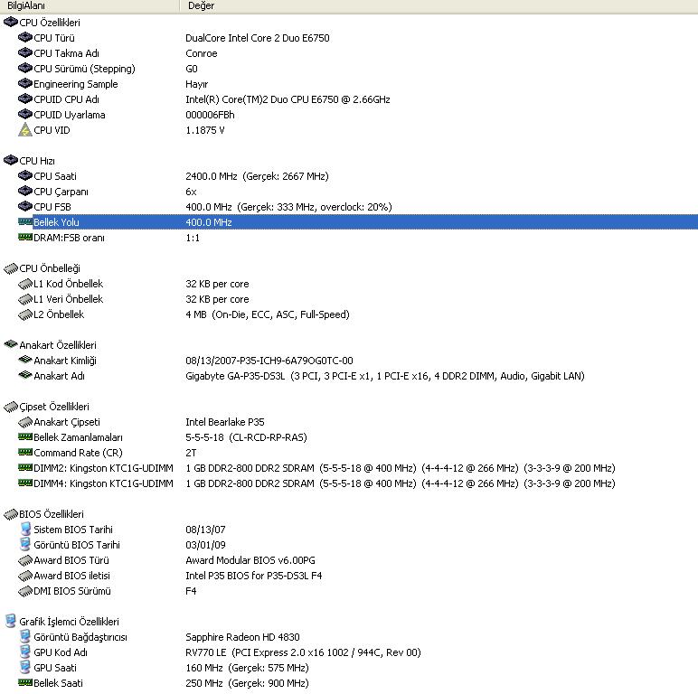
Task: Select the CPU FSB label
Action: coord(52,207)
